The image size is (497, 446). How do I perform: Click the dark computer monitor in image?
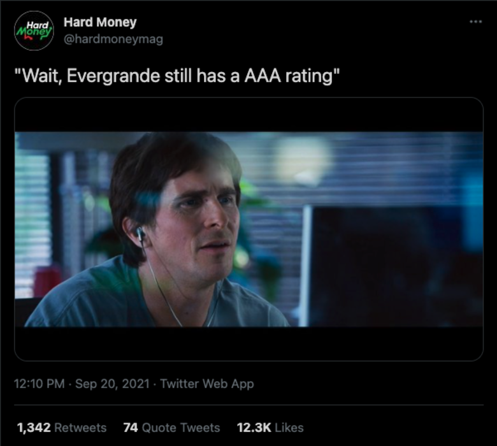tap(393, 266)
